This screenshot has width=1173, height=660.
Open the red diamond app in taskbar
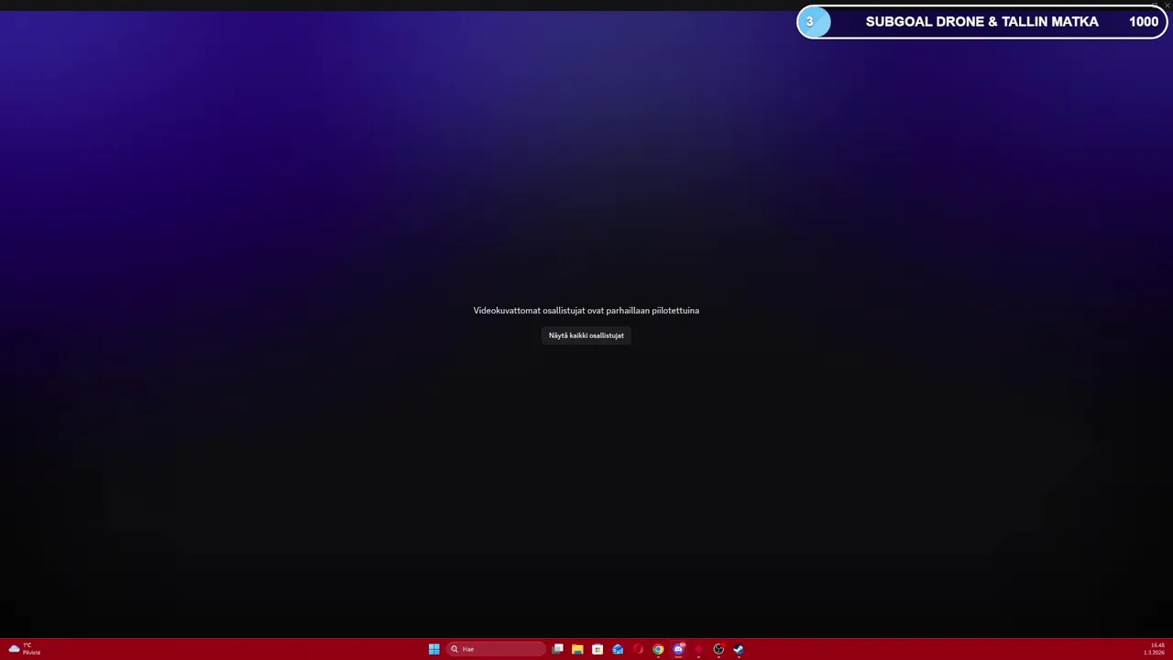(698, 649)
